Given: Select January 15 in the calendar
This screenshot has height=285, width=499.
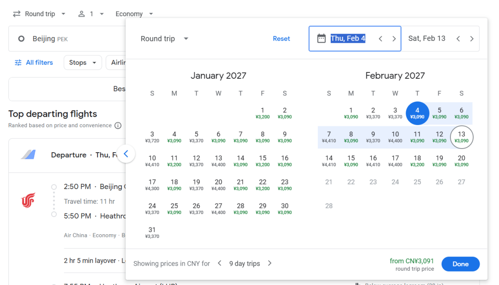Looking at the screenshot, I should click(x=262, y=160).
